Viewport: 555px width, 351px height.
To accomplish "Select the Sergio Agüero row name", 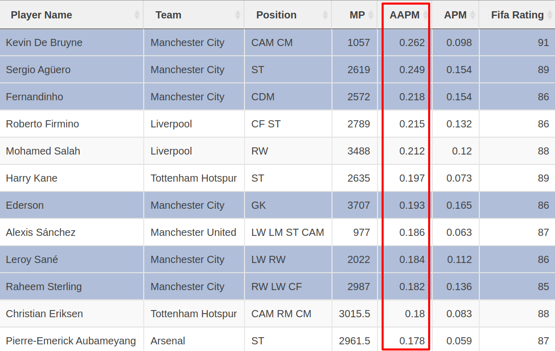I will click(x=38, y=70).
